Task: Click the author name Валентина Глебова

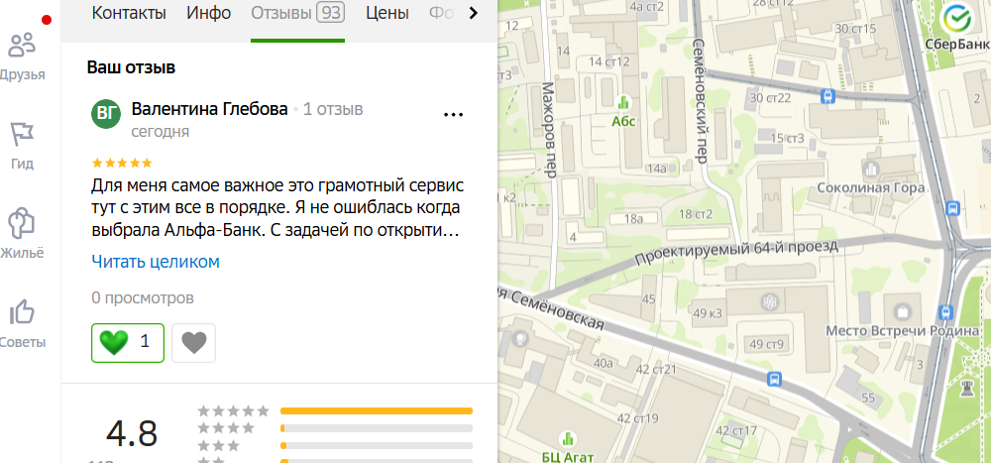Action: 209,109
